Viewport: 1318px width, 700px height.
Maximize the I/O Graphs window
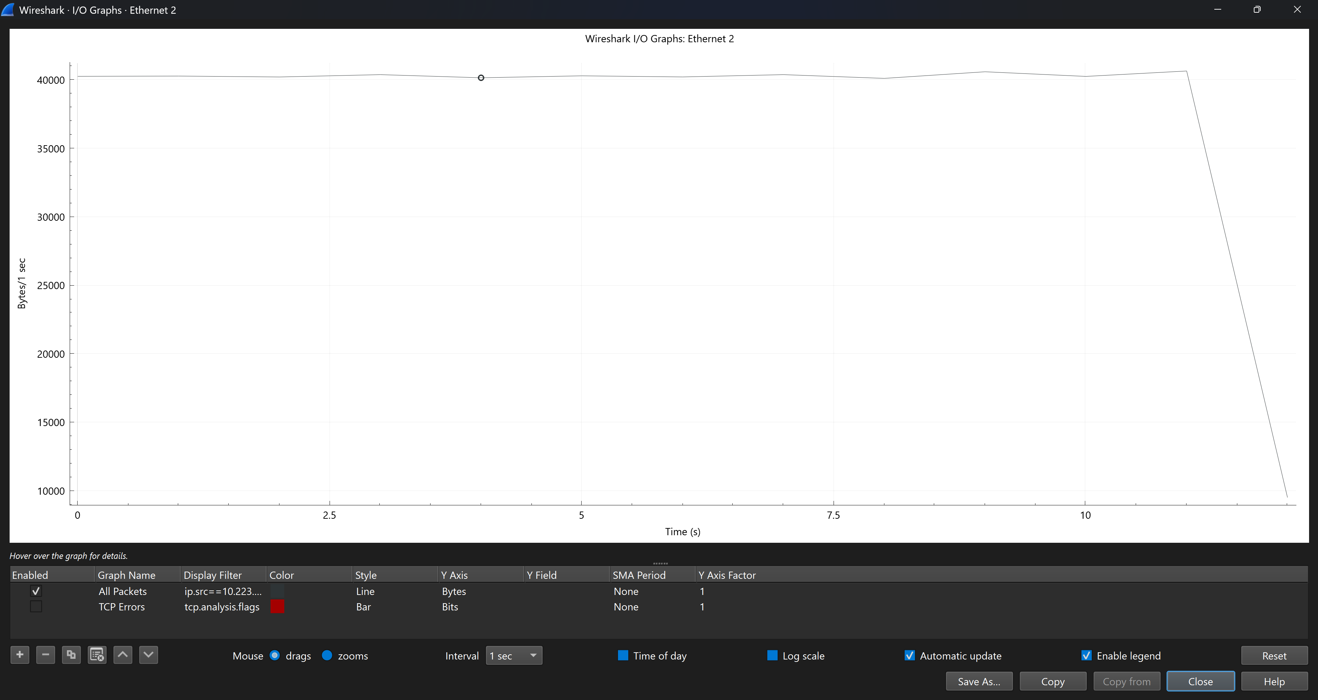tap(1257, 10)
